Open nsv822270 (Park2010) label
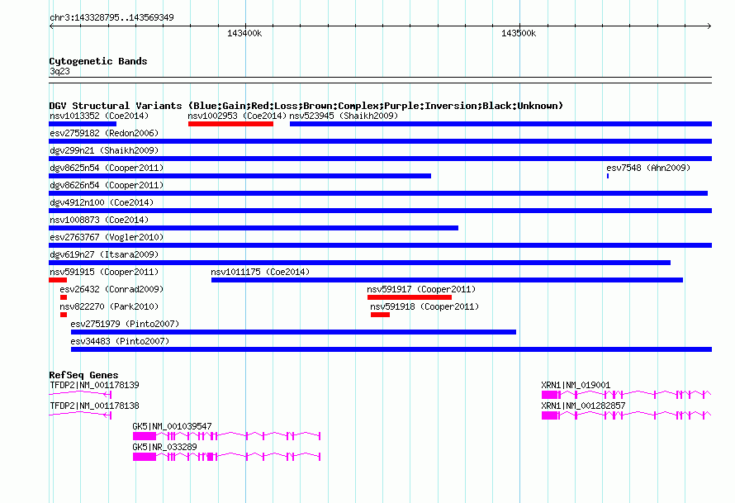 click(x=109, y=306)
